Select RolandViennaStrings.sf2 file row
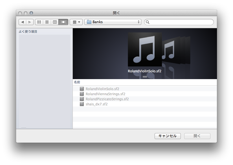The image size is (233, 165). 145,94
